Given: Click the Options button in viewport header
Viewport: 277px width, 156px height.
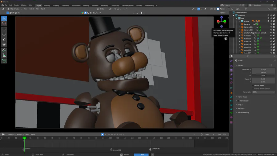Looking at the screenshot, I should point(224,13).
